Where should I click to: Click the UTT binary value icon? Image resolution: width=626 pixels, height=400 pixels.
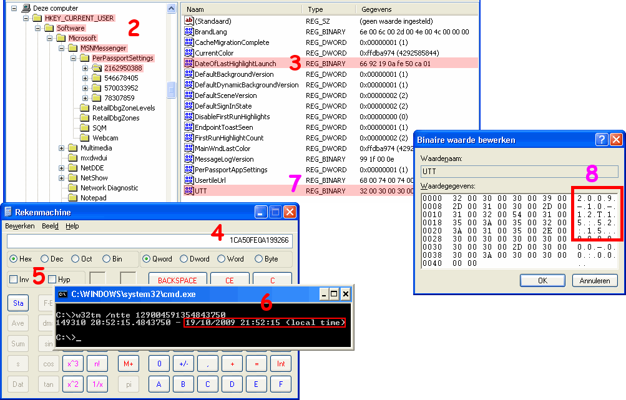point(189,191)
